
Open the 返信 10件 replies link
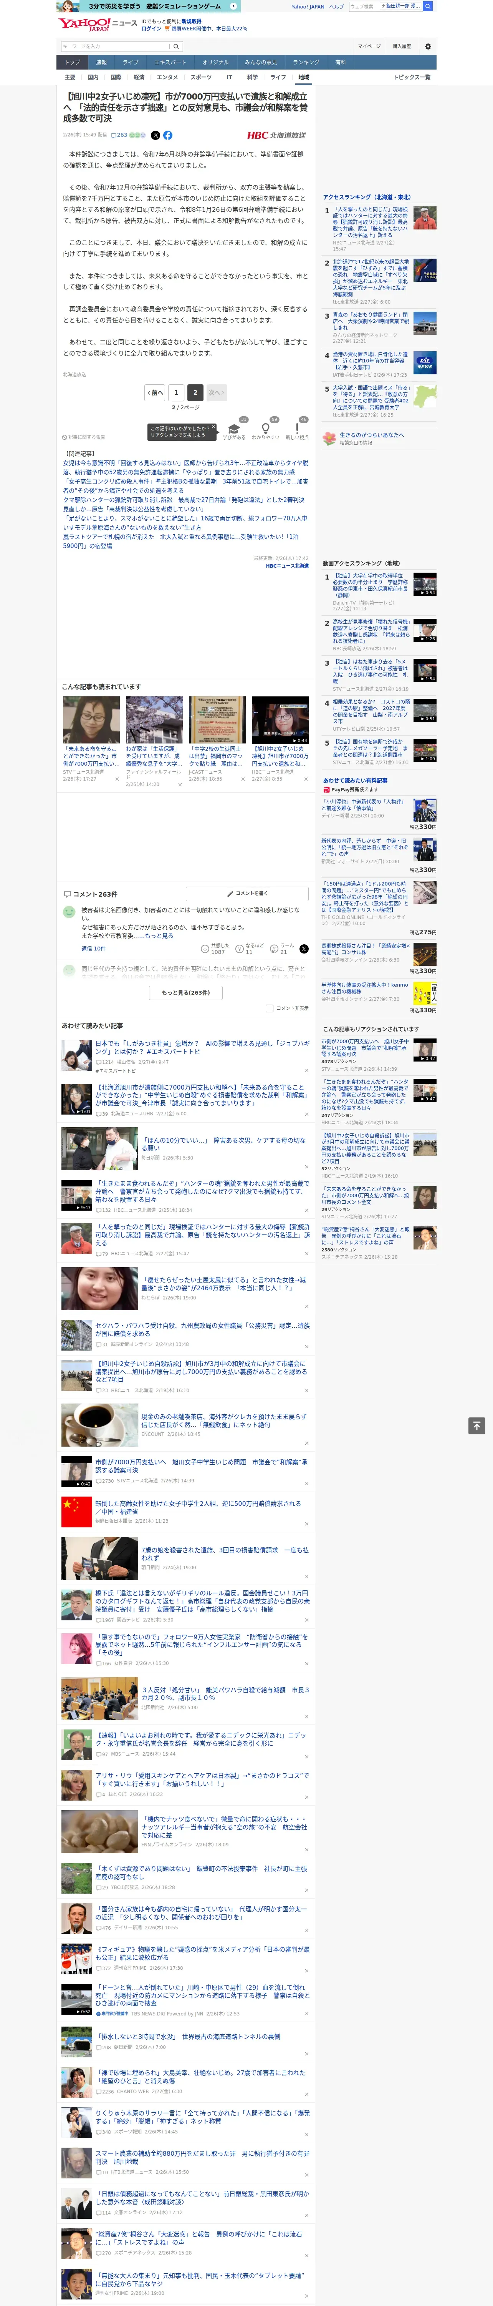pos(93,949)
